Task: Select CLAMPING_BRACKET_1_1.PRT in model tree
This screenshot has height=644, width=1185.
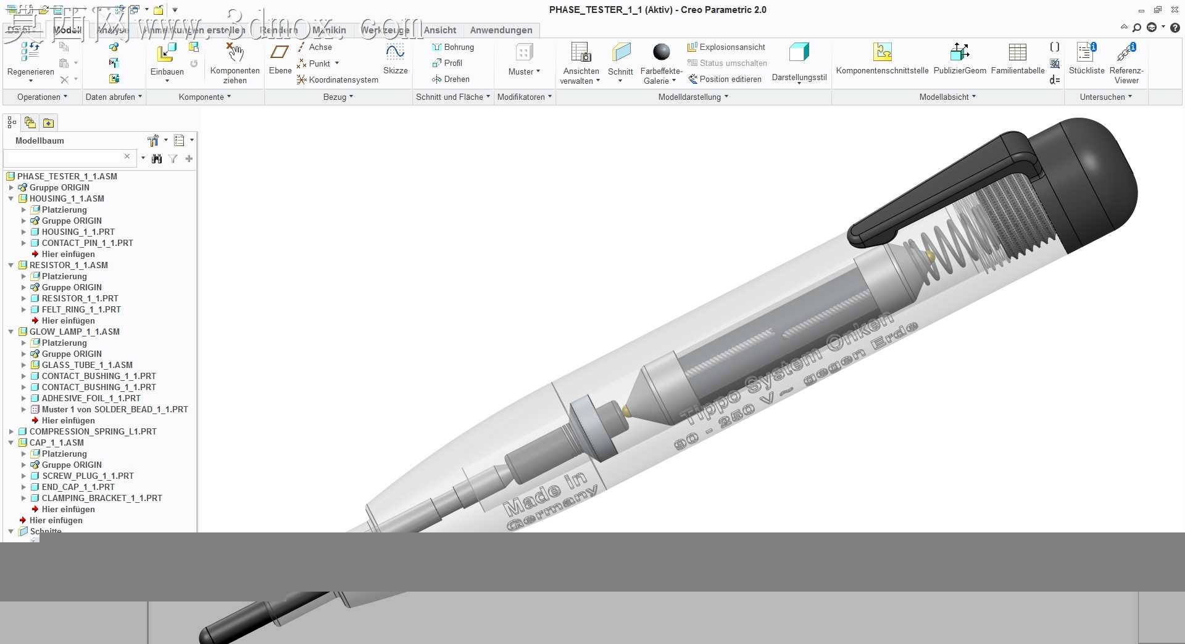Action: (102, 498)
